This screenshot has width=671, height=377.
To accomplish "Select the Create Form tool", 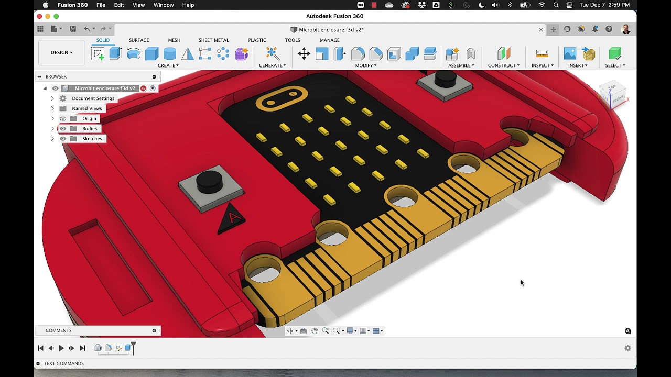I will click(x=242, y=53).
